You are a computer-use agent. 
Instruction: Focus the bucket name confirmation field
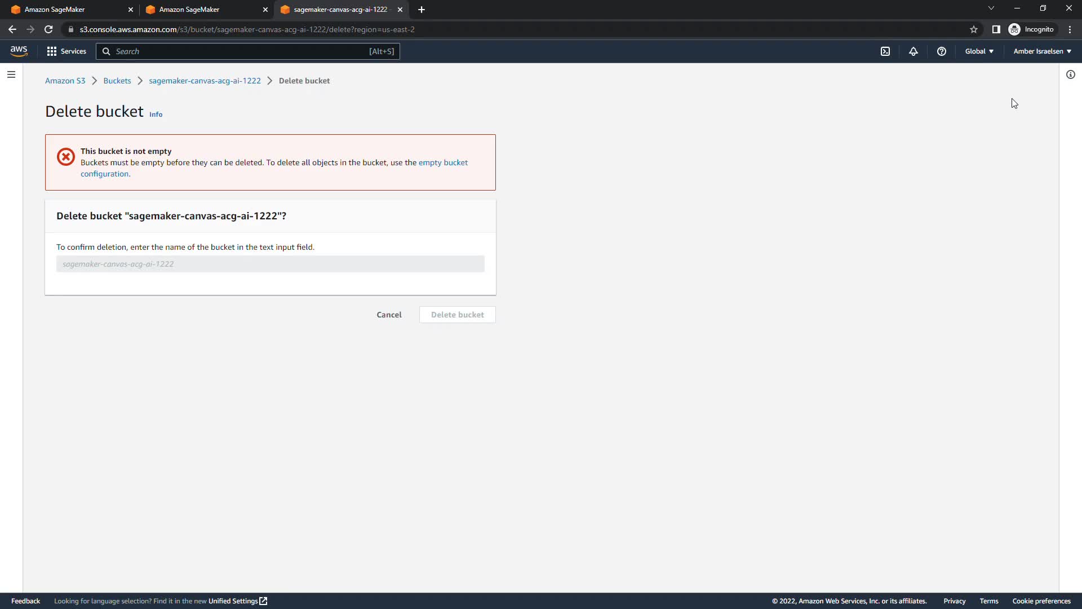[270, 264]
